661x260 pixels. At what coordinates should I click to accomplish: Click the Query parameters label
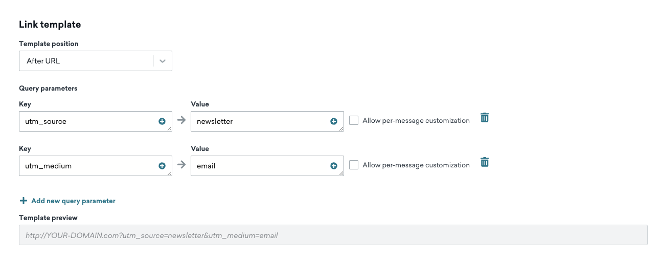[x=48, y=88]
